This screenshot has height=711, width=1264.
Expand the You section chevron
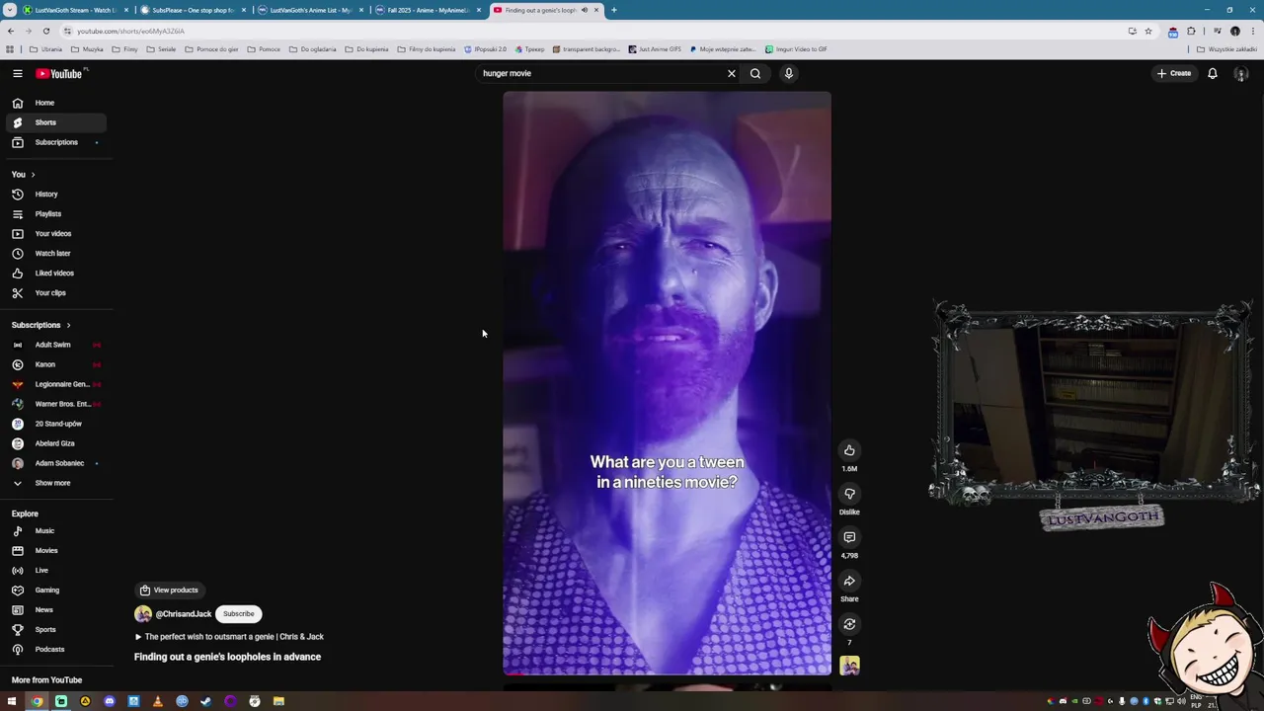pos(33,175)
